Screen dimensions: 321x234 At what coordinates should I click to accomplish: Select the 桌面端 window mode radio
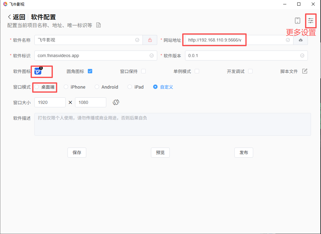(x=37, y=87)
